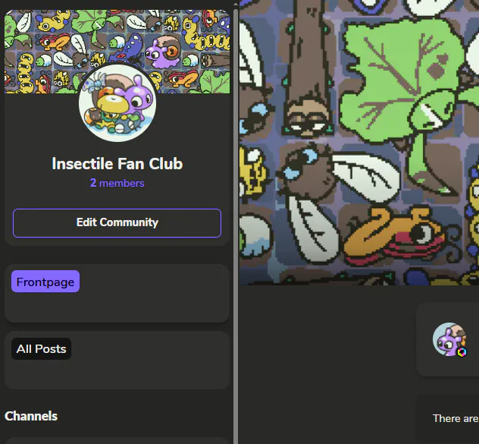Open the Edit Community button
The image size is (479, 444).
[x=117, y=223]
